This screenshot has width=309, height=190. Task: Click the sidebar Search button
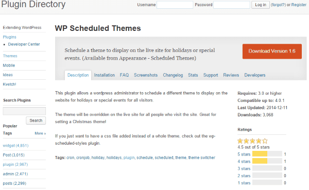[36, 120]
